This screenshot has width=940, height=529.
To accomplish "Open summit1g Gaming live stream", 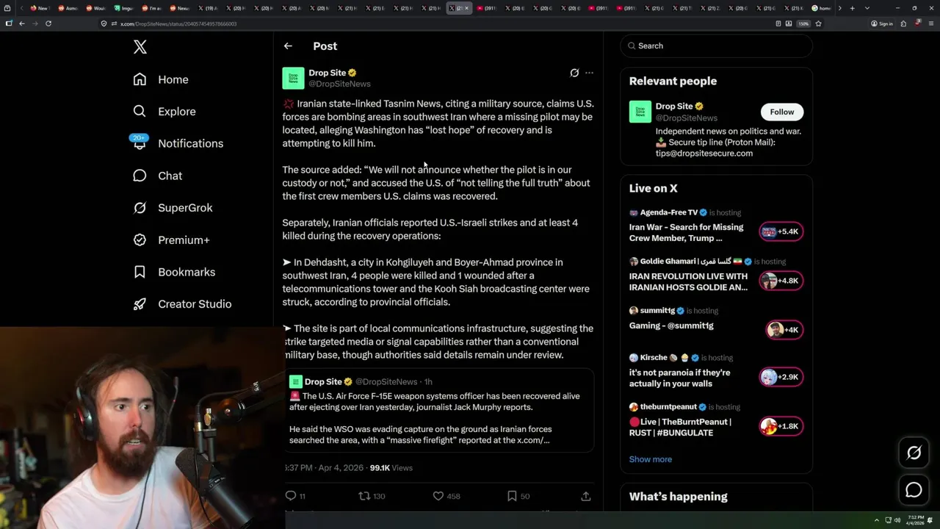I will (671, 325).
